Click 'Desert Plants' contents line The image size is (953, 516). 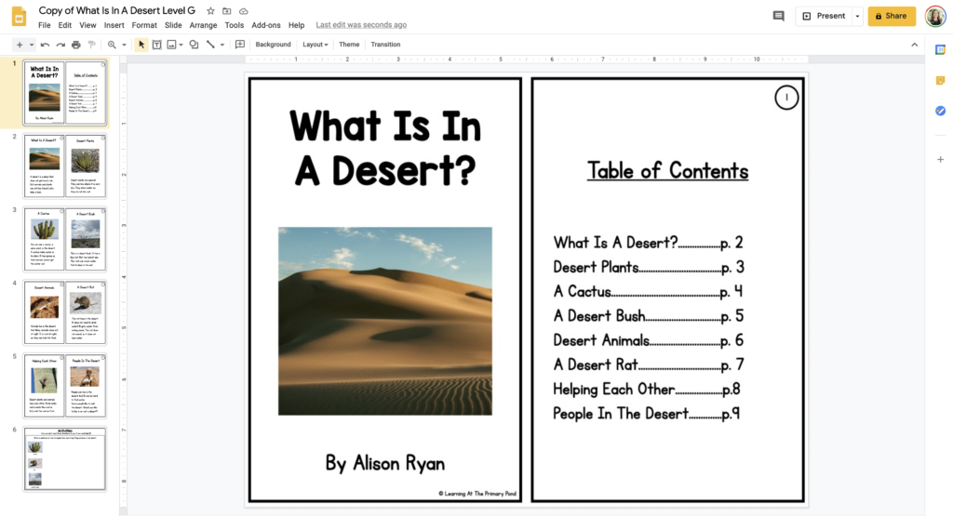click(x=649, y=267)
